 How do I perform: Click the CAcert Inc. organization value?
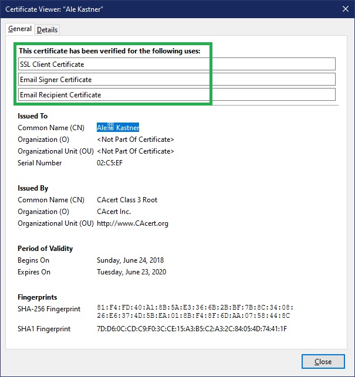[114, 212]
